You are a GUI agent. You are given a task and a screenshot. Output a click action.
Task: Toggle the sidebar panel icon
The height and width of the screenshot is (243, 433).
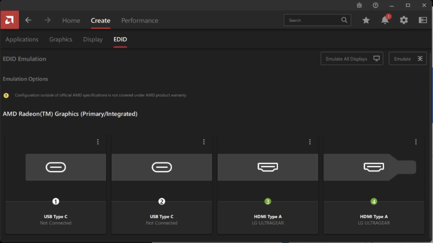tap(423, 20)
